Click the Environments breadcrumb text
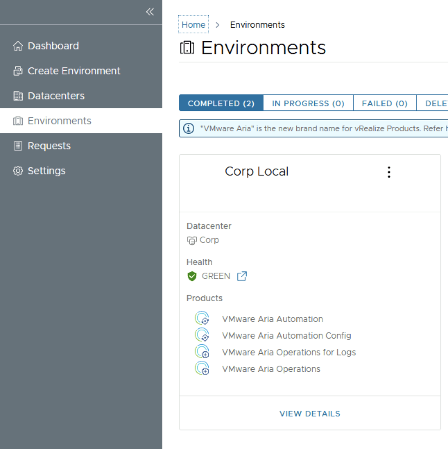This screenshot has height=449, width=448. (257, 25)
